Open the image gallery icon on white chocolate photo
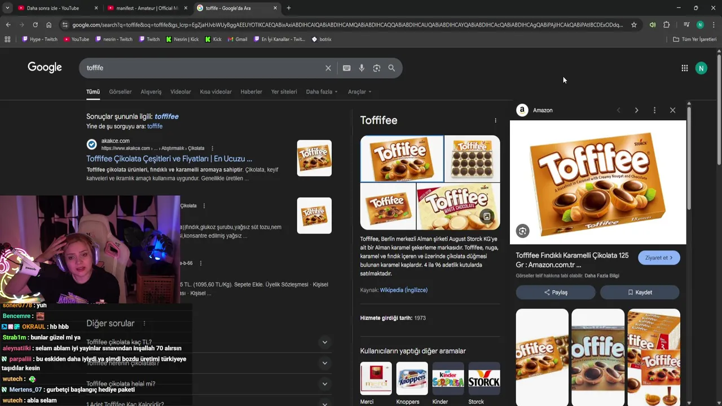Viewport: 722px width, 406px height. (487, 217)
